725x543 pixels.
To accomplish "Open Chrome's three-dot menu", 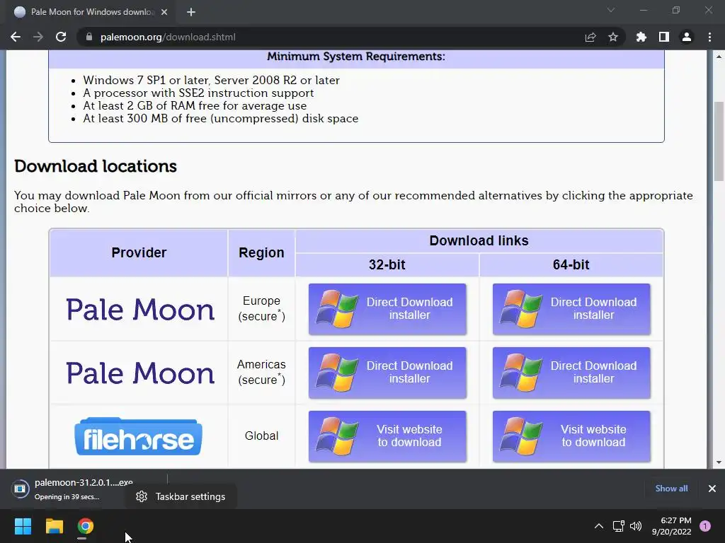I will [x=709, y=37].
